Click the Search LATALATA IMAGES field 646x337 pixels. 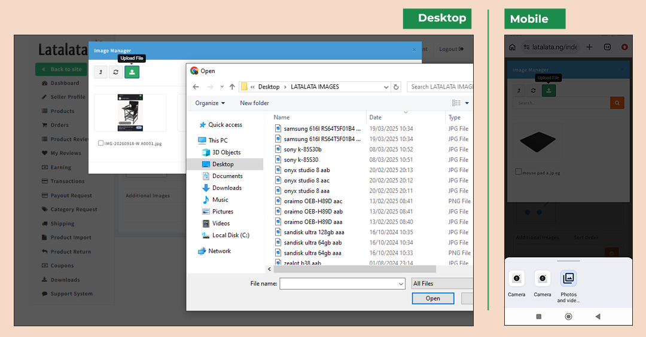pyautogui.click(x=440, y=87)
